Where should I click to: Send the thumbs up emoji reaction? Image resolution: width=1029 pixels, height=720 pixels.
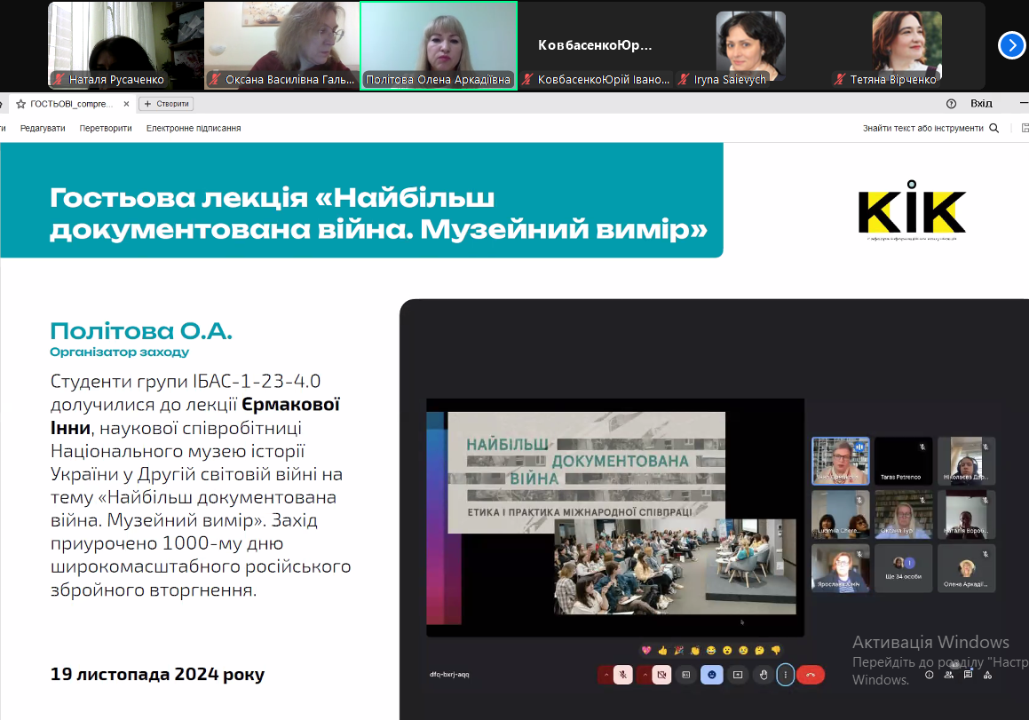(x=662, y=650)
